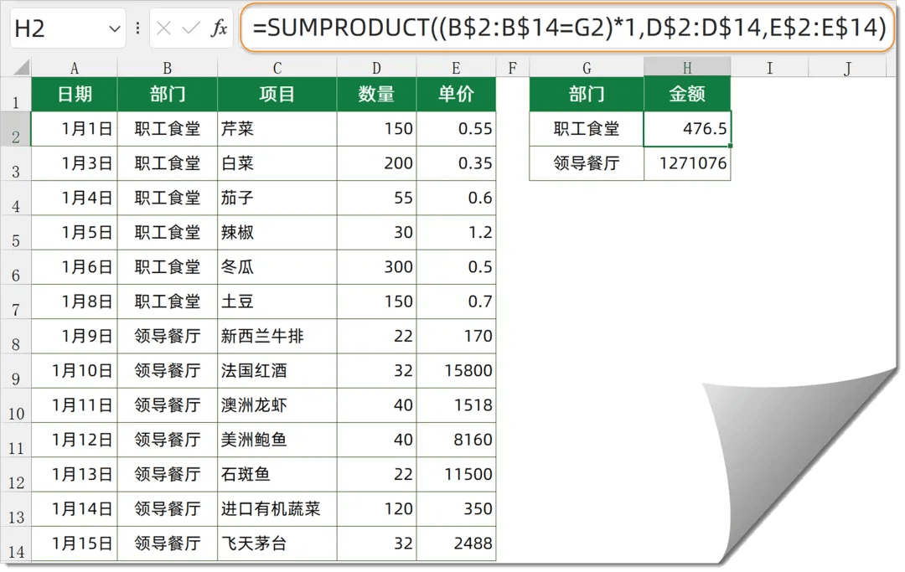Click the 法国红酒 item cell

[x=277, y=371]
